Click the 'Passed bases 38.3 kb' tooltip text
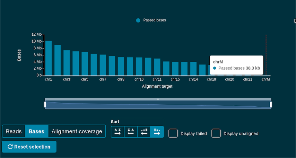The width and height of the screenshot is (296, 158). click(x=239, y=68)
